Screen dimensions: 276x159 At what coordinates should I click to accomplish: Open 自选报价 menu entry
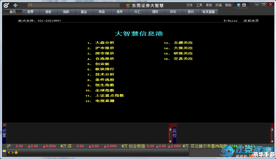pos(105,59)
